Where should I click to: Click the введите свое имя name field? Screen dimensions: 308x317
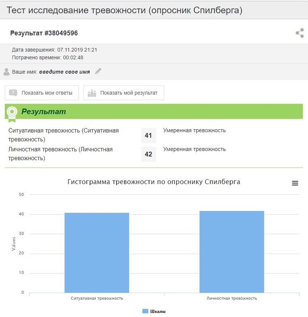(64, 72)
